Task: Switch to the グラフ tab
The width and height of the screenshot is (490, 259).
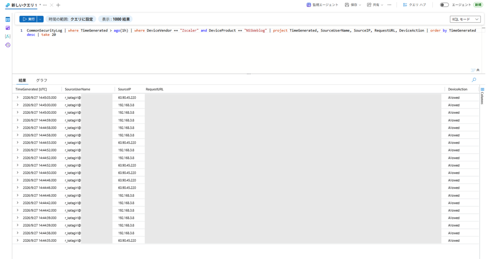Action: [42, 80]
